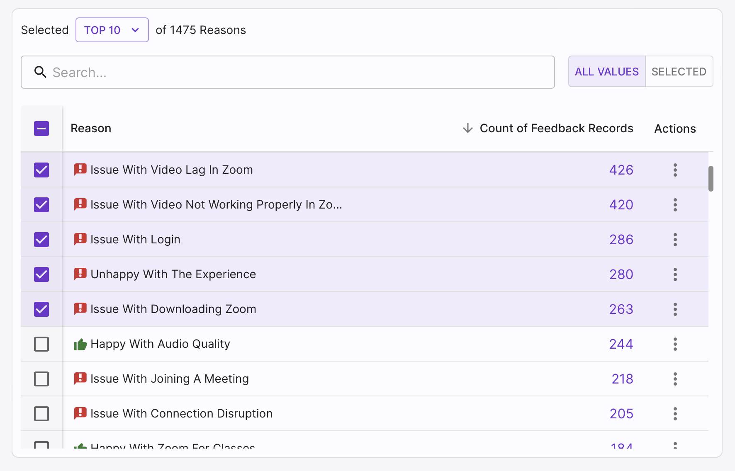This screenshot has height=471, width=735.
Task: Click the magnifier icon in the search box
Action: [40, 72]
